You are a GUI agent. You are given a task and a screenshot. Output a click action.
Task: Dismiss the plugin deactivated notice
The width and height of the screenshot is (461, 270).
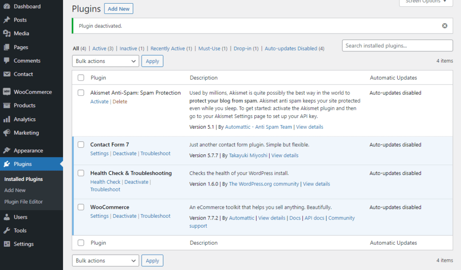tap(445, 26)
